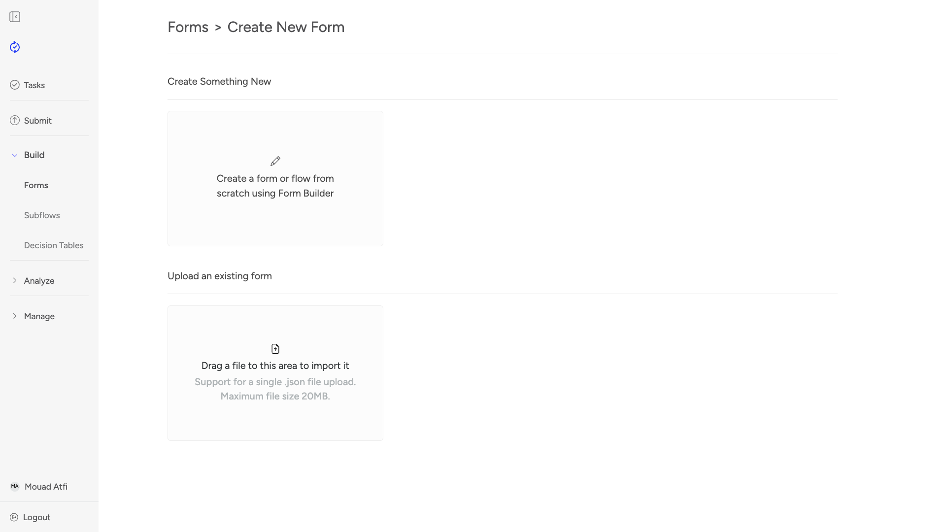Click the MA user avatar icon
Viewport: 946px width, 532px height.
(x=15, y=487)
